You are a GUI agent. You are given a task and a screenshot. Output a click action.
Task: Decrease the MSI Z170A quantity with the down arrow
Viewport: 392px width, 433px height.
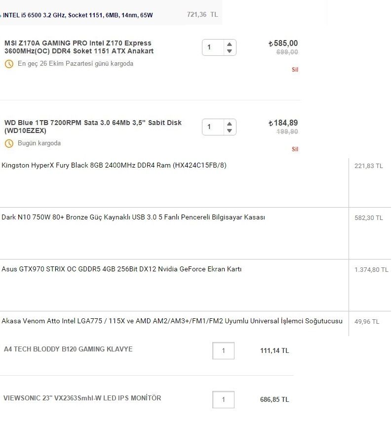(229, 51)
